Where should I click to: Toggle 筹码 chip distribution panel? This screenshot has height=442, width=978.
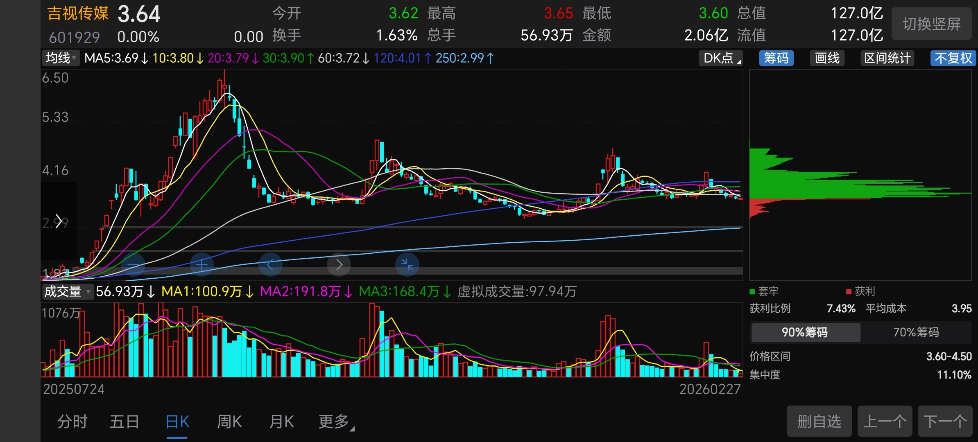(776, 58)
